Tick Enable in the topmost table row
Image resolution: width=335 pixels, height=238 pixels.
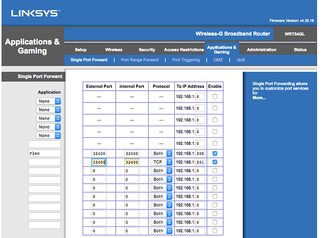[215, 96]
